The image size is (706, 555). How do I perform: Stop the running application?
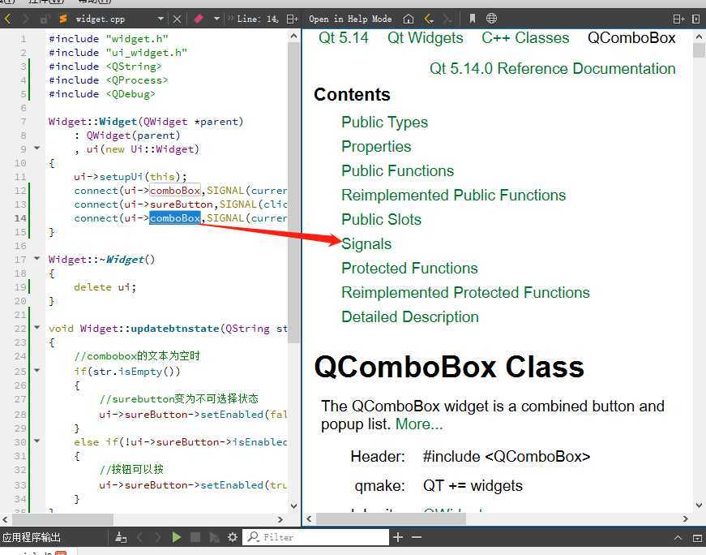pyautogui.click(x=195, y=537)
